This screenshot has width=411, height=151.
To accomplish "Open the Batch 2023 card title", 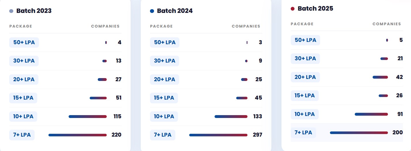I will pos(34,11).
